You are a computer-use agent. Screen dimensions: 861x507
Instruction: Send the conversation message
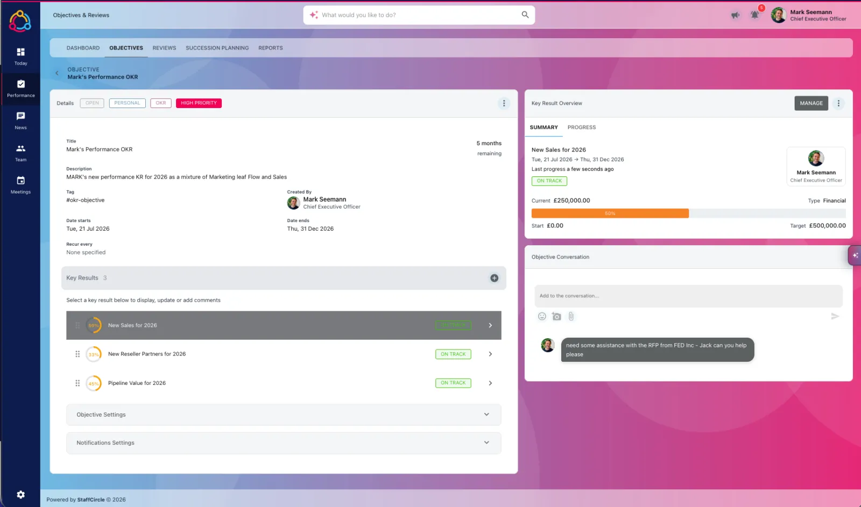pos(835,316)
